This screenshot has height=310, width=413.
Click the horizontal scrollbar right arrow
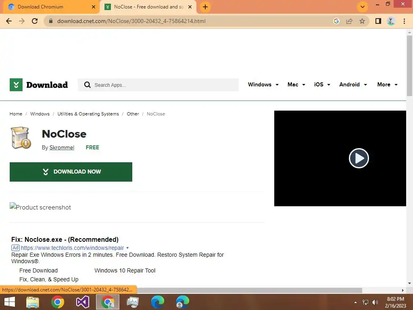coord(403,290)
